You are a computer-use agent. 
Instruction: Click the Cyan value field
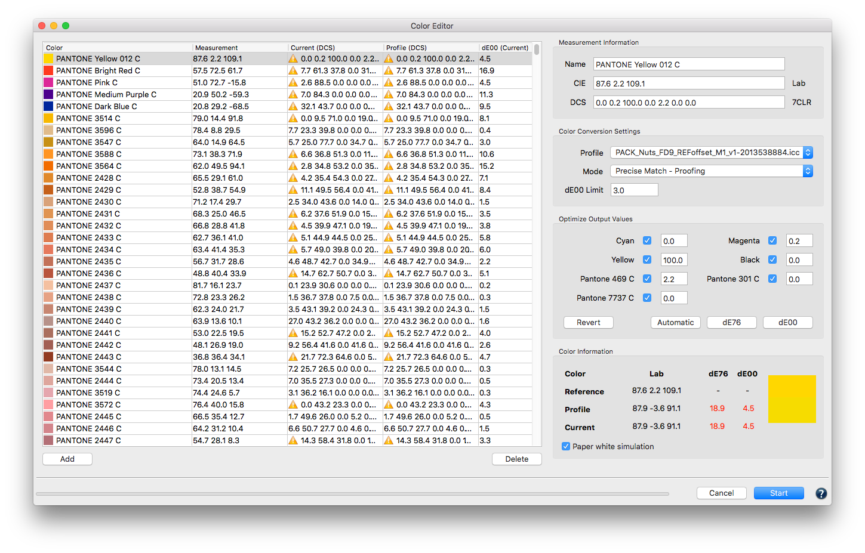point(674,241)
